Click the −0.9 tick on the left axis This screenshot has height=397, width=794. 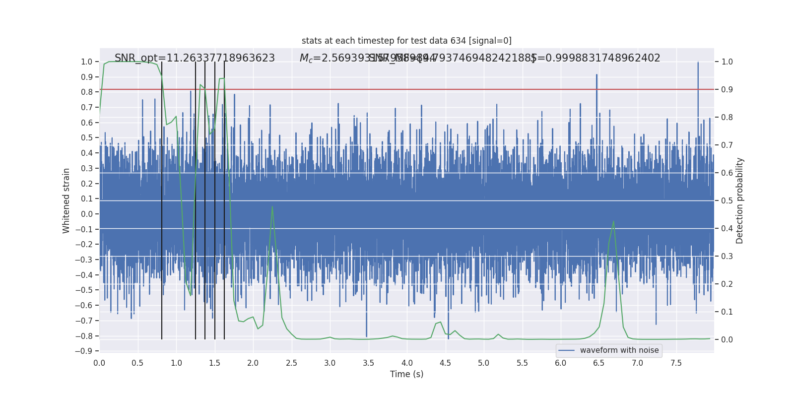coord(84,351)
